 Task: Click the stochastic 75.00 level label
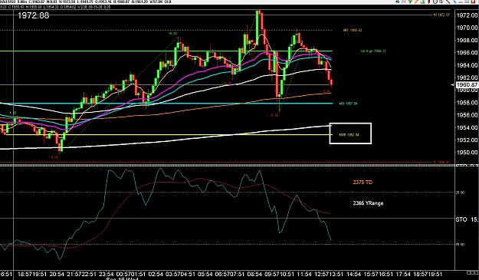[x=460, y=245]
